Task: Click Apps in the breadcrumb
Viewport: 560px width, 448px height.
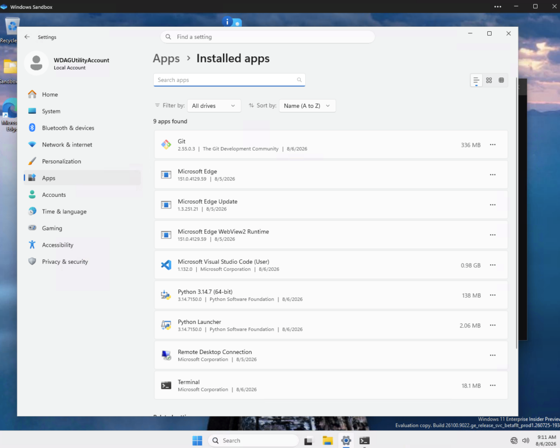Action: tap(166, 58)
